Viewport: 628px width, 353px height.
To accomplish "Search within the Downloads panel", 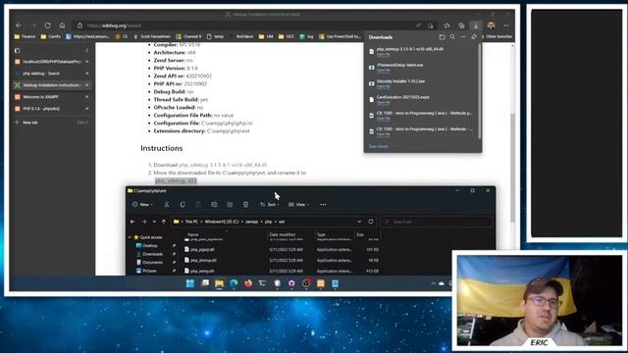I will pos(452,37).
